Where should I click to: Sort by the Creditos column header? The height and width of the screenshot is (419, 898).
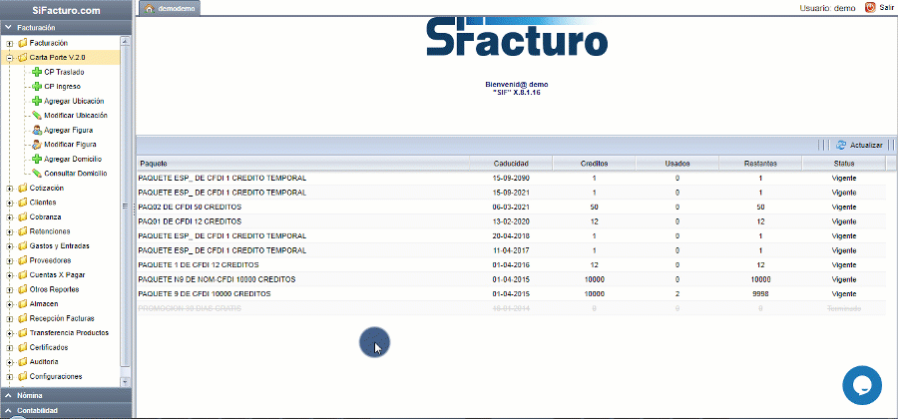click(x=594, y=164)
